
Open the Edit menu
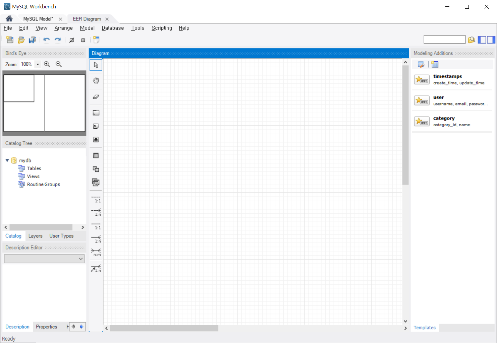23,28
